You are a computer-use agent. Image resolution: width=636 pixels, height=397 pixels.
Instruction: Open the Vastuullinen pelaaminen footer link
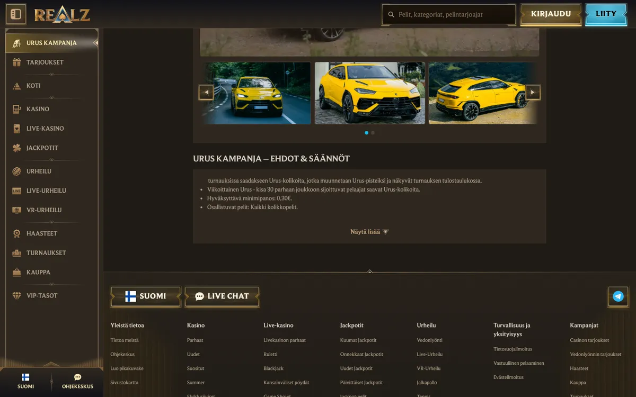pos(519,363)
